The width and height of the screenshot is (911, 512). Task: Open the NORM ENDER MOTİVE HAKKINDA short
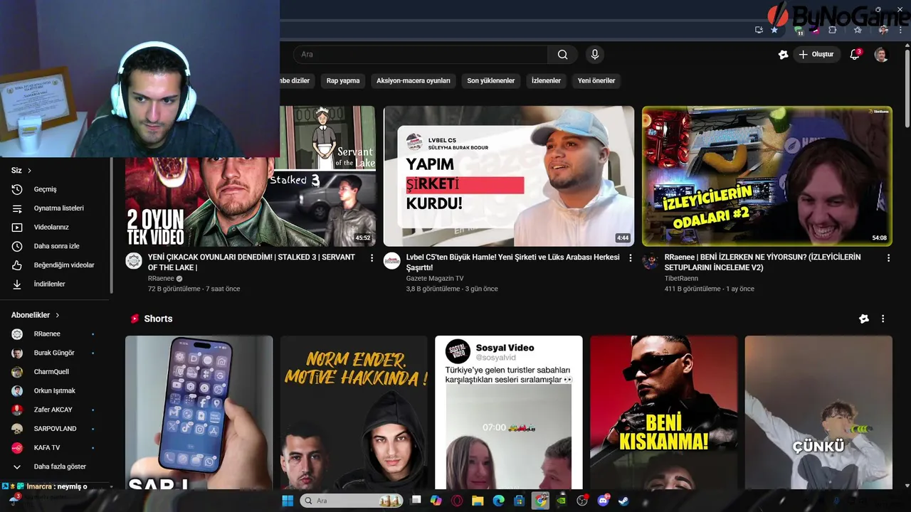[354, 412]
